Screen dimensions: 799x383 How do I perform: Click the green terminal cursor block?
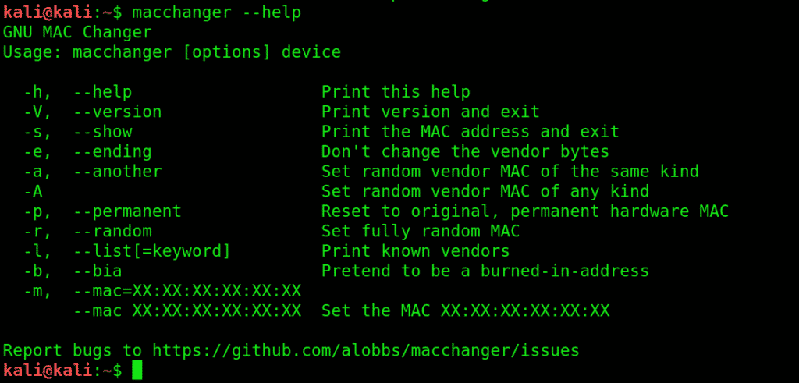point(137,370)
